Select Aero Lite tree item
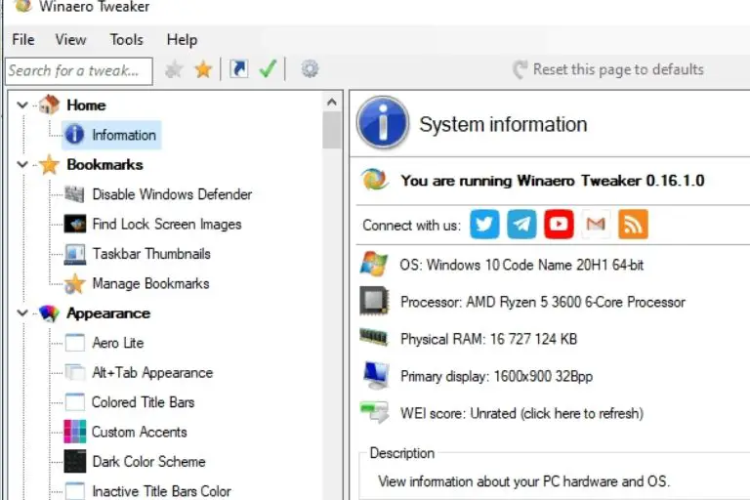The height and width of the screenshot is (500, 750). [117, 343]
